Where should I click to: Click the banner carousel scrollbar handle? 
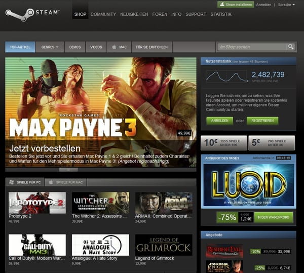[x=68, y=170]
